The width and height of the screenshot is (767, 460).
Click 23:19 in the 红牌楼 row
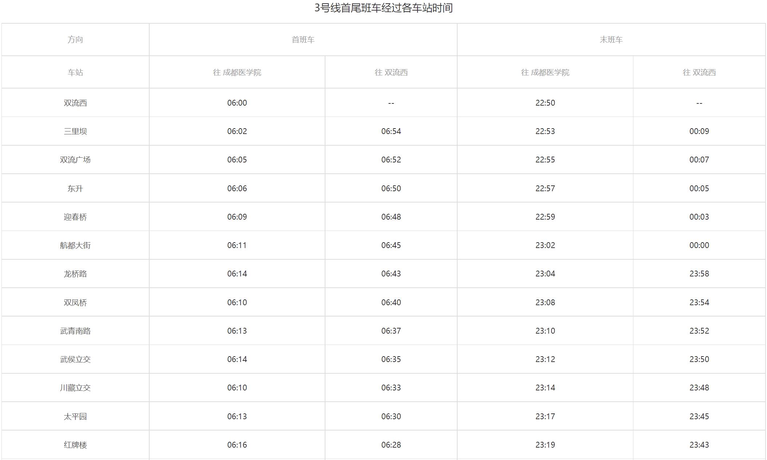(545, 445)
